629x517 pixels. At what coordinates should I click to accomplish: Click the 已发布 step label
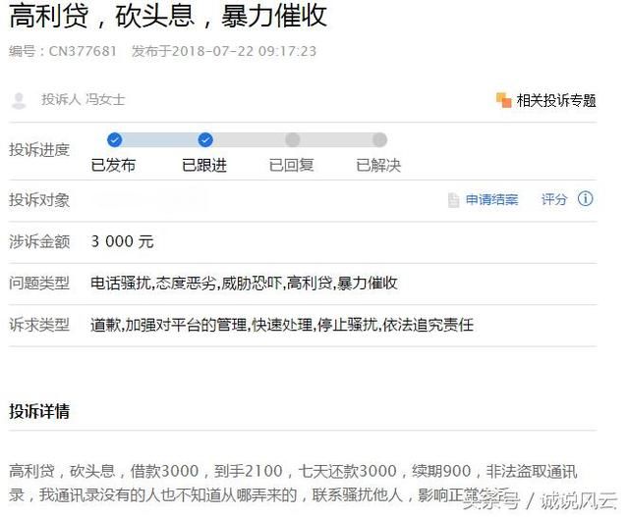(114, 165)
